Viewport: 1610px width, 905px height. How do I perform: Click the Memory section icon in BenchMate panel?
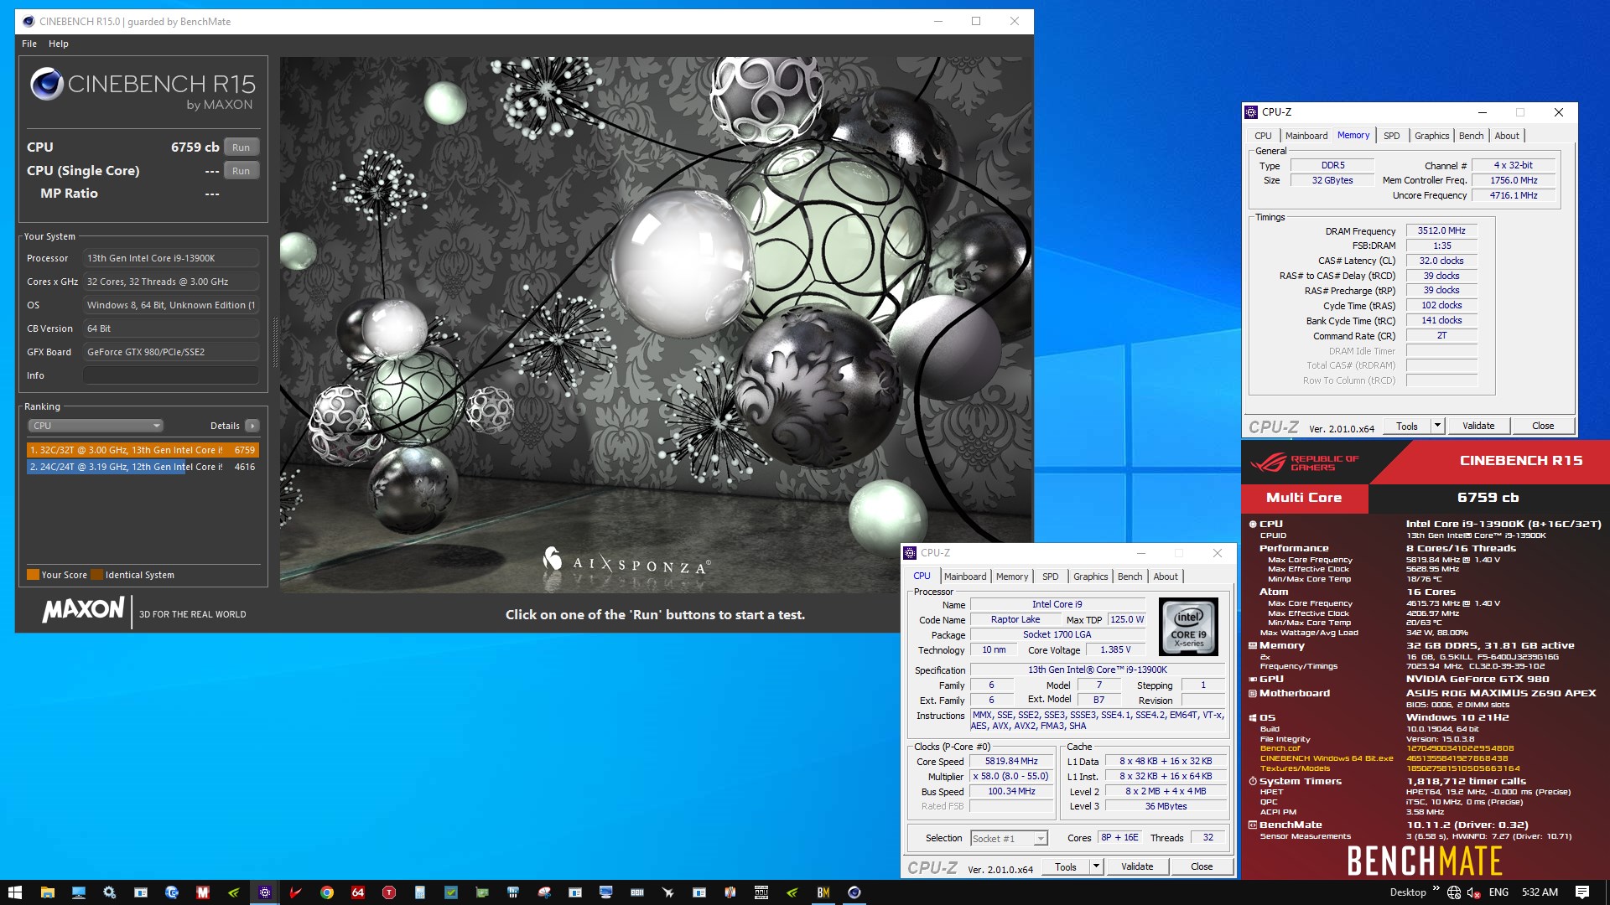pyautogui.click(x=1253, y=645)
